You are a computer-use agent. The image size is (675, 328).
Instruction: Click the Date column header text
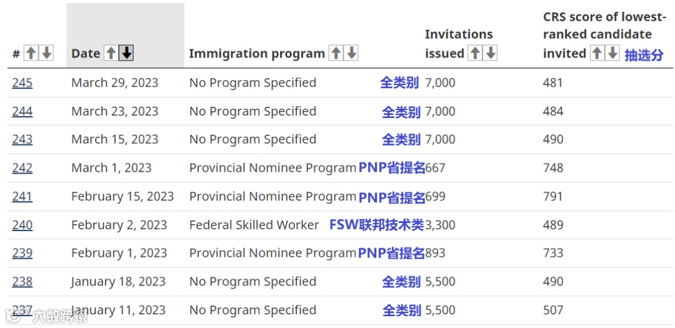tap(86, 54)
